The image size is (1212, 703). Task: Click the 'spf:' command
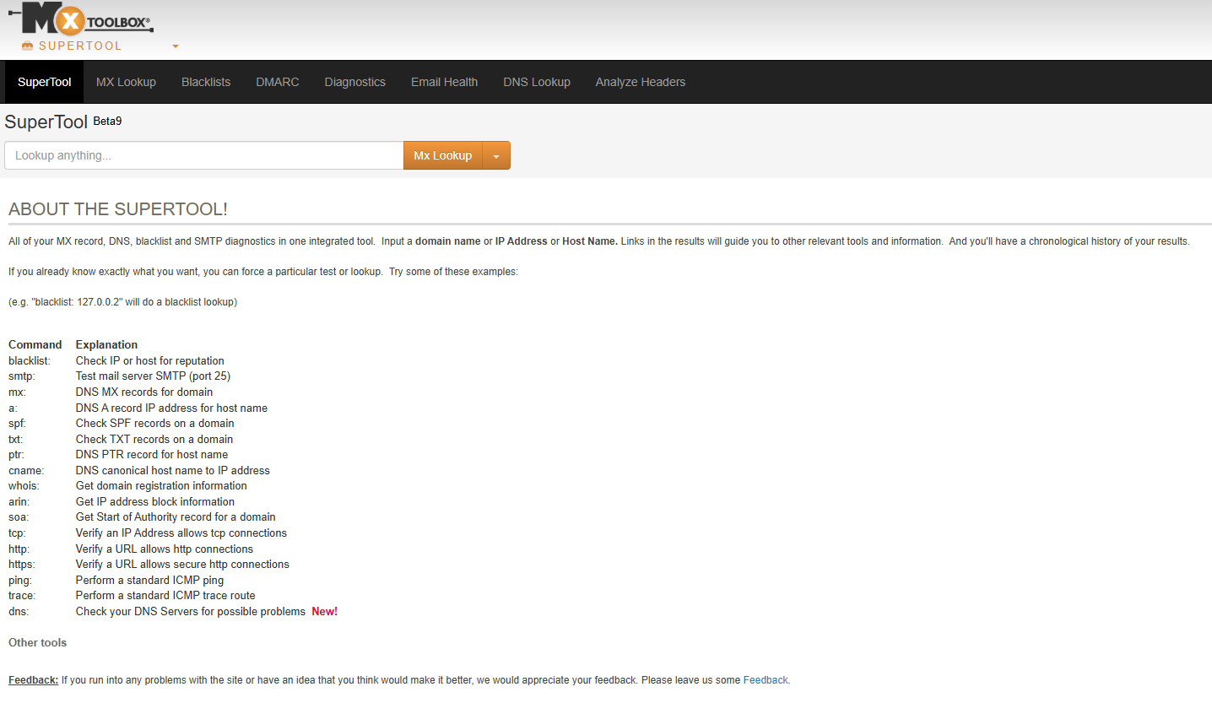[17, 423]
